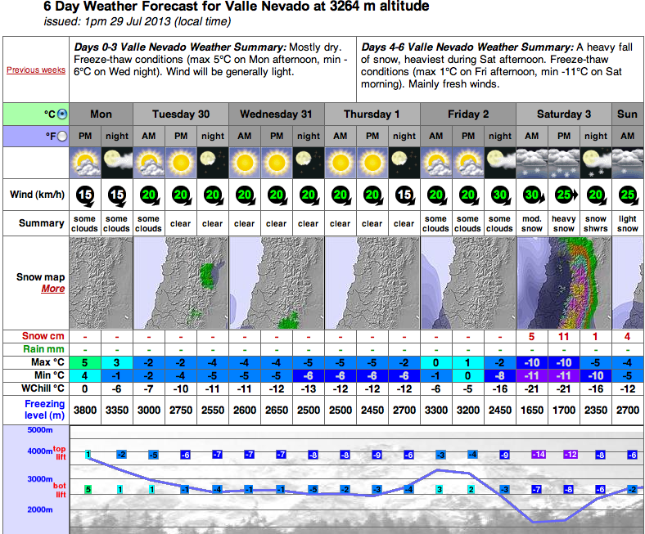
Task: Click the Tuesday 30 day header
Action: [x=181, y=114]
